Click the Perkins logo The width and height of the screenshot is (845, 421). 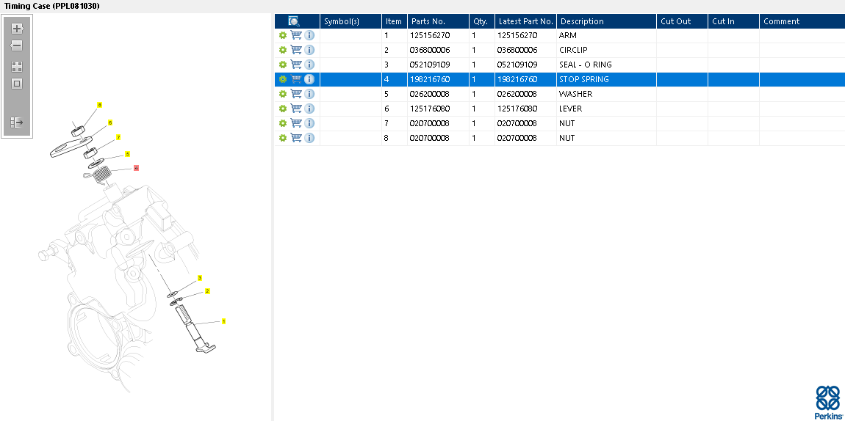827,402
